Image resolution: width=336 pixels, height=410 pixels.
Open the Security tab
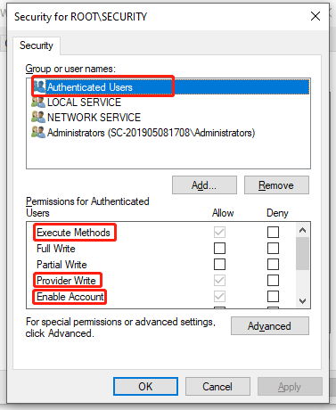coord(37,45)
